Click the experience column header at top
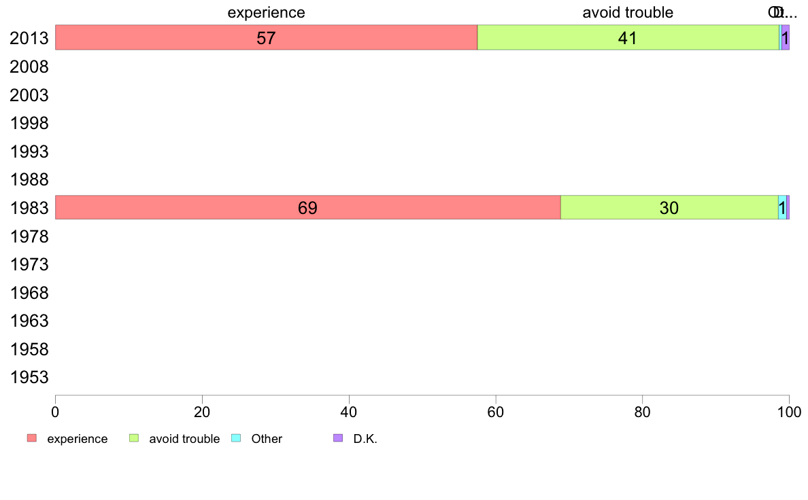This screenshot has height=500, width=808. point(267,12)
